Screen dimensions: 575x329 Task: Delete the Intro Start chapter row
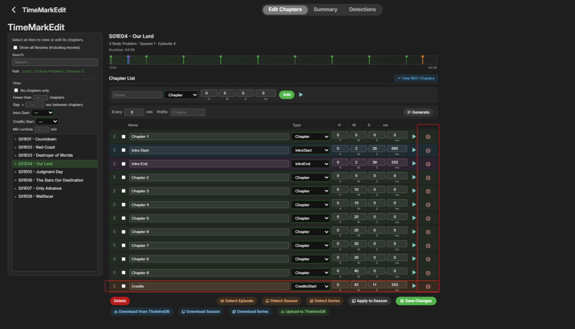tap(428, 150)
